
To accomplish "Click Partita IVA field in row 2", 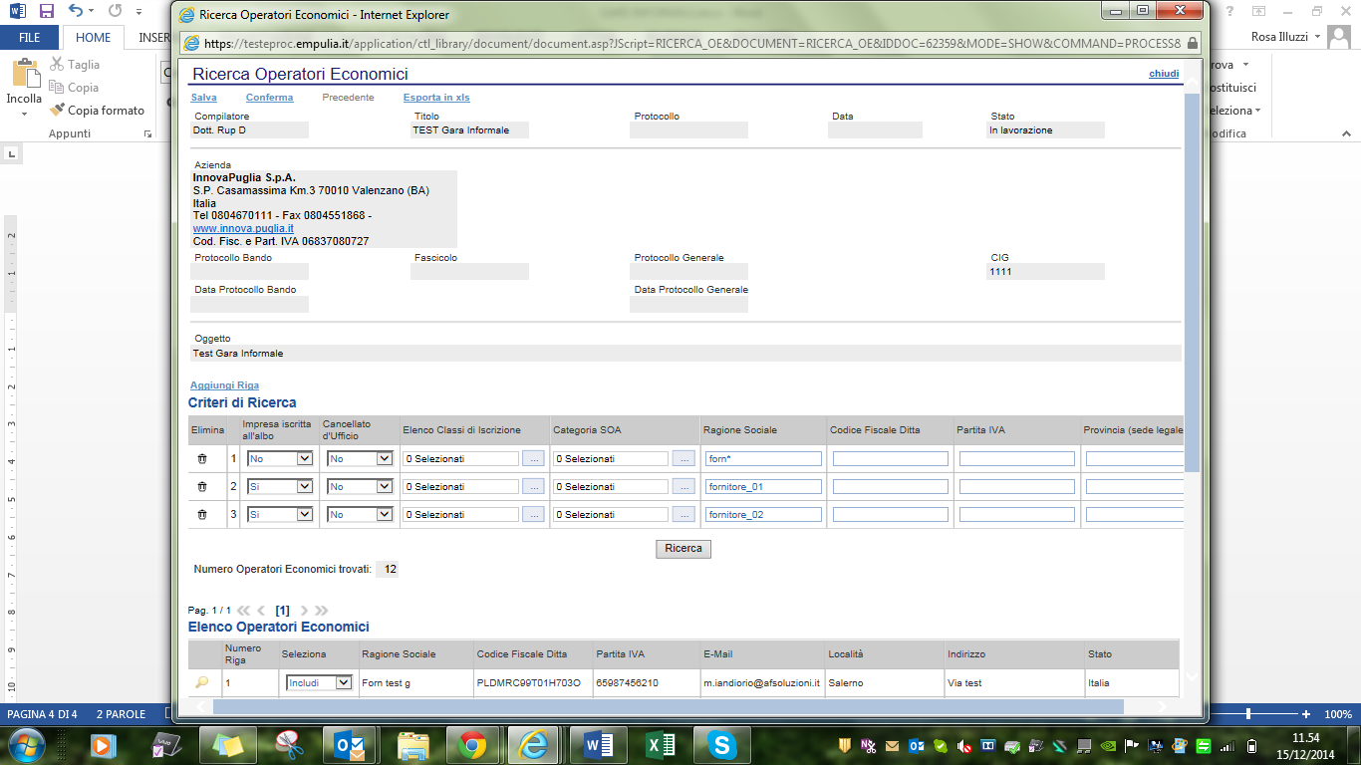I will click(x=1017, y=487).
